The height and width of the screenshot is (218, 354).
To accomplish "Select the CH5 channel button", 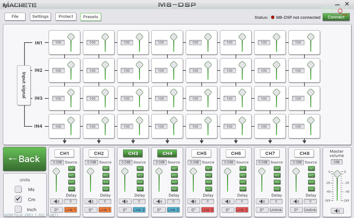I will pos(202,153).
